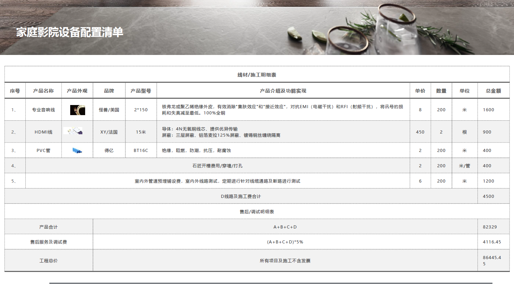The height and width of the screenshot is (289, 514).
Task: Select the 工程总价 label cell
Action: (x=49, y=261)
